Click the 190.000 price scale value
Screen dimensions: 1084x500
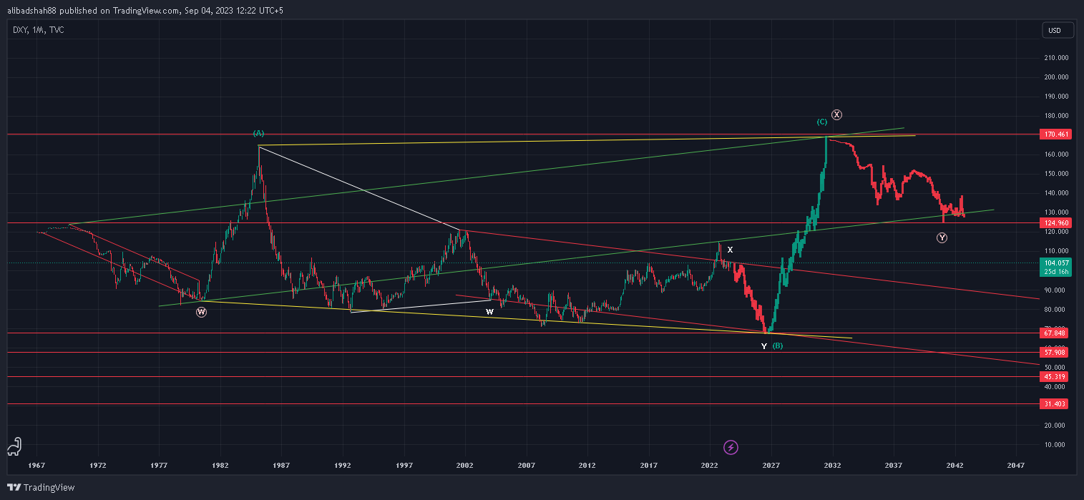point(1058,97)
